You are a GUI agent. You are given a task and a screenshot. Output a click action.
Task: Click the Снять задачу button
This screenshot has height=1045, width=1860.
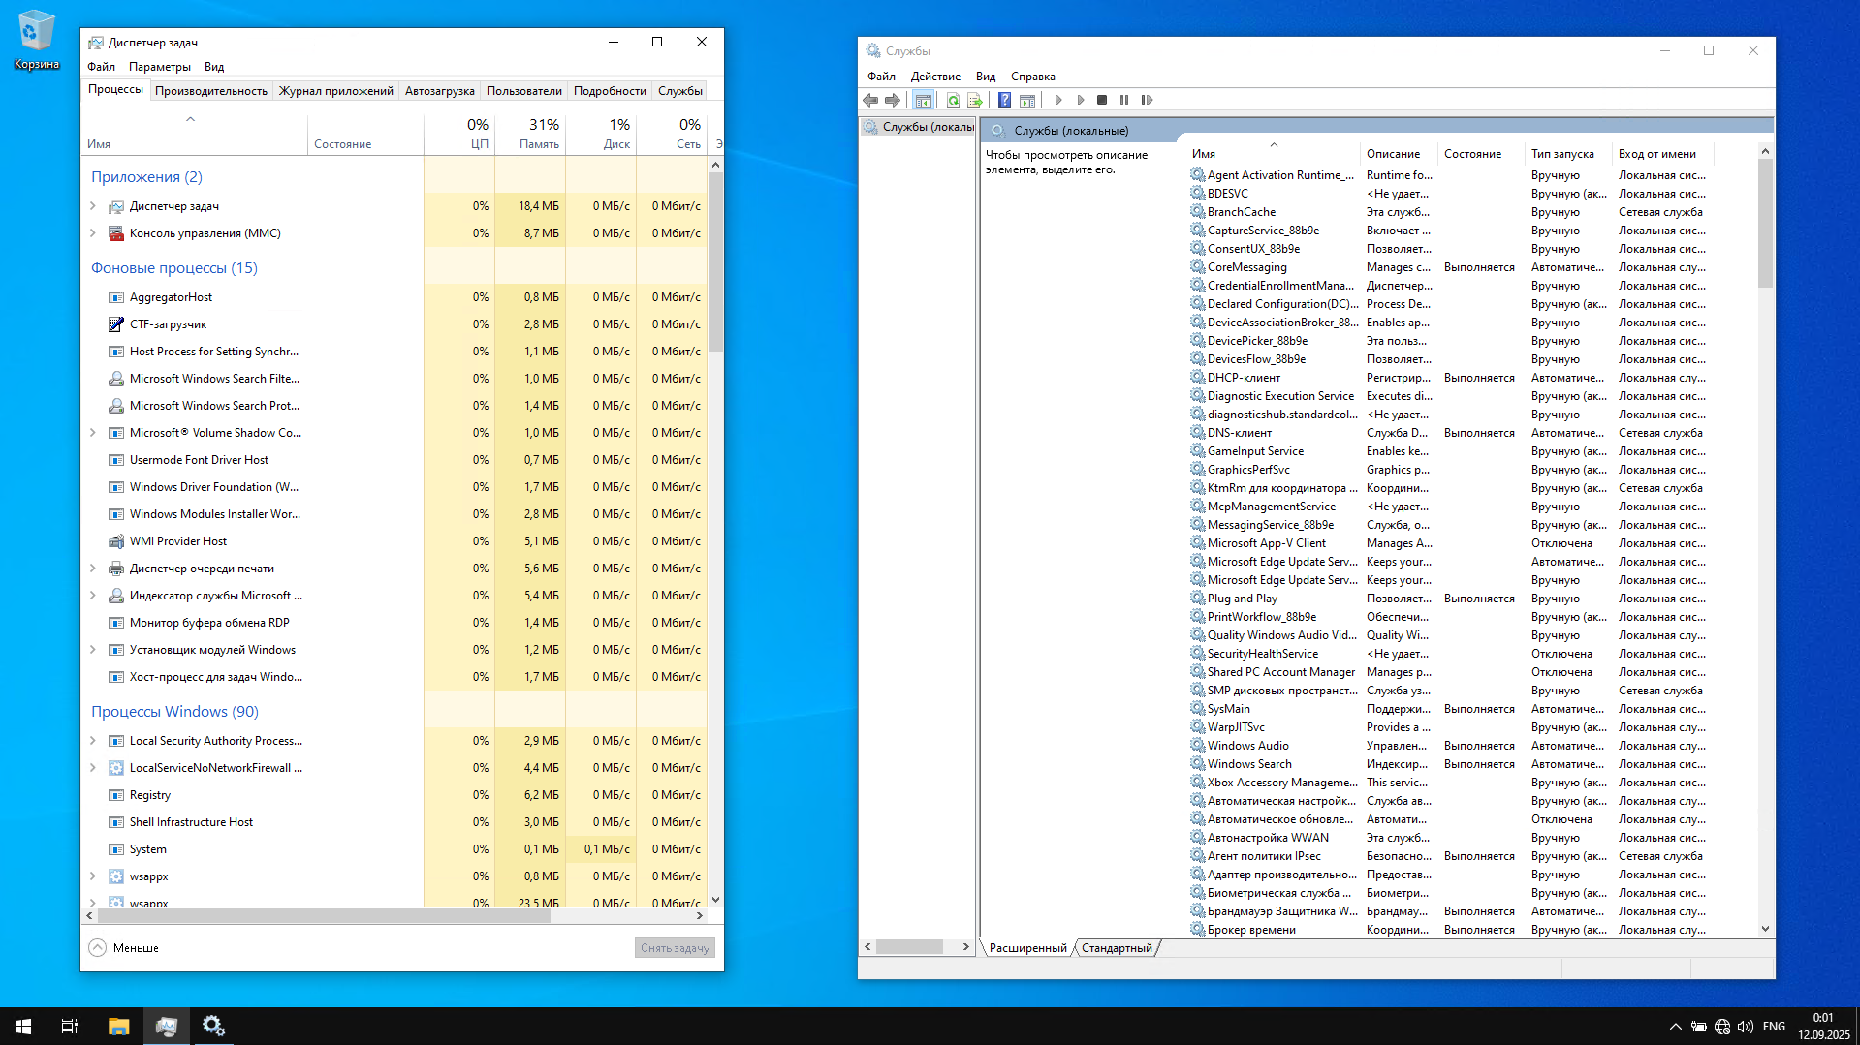[x=675, y=948]
